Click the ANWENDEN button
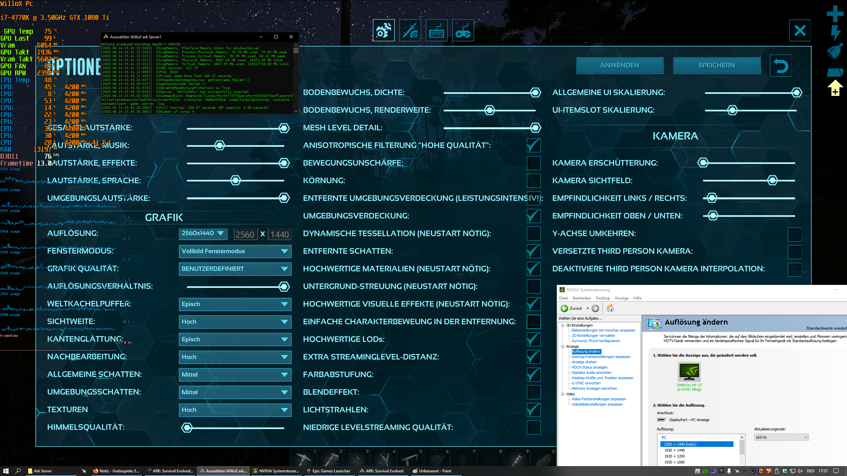This screenshot has width=847, height=476. [x=620, y=65]
